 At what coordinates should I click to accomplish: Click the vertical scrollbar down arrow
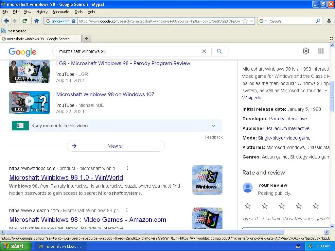click(332, 226)
